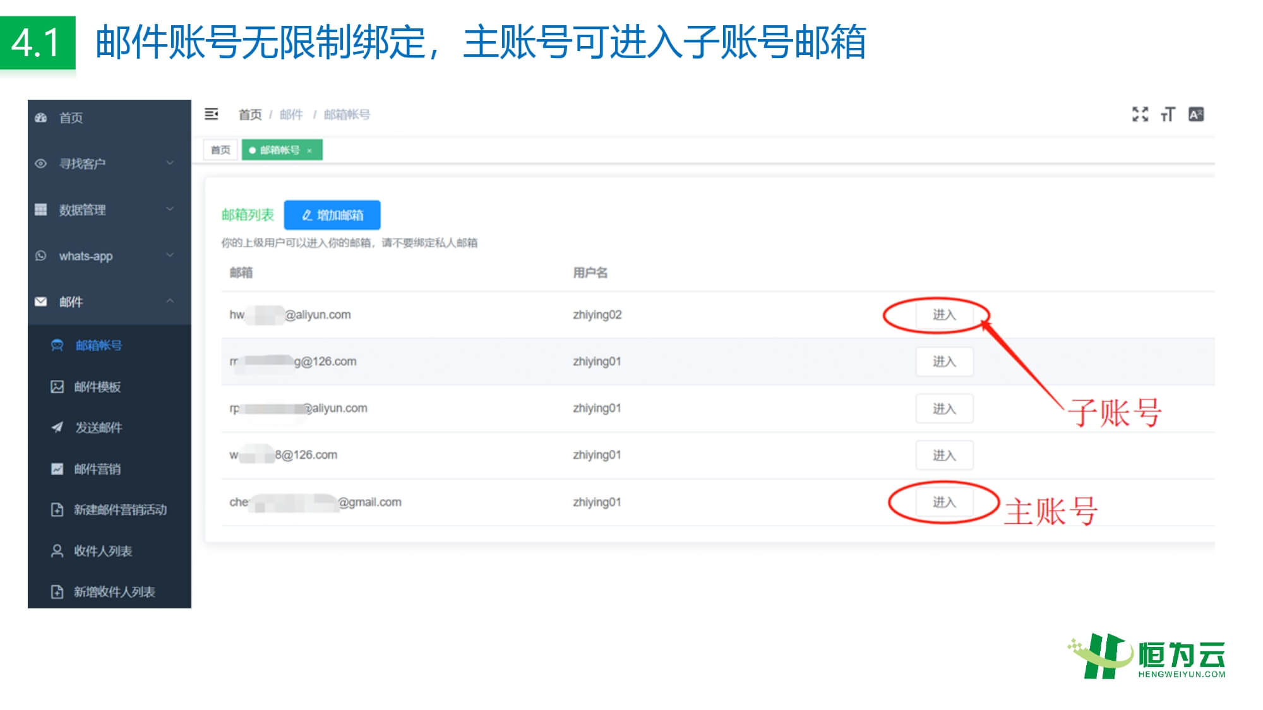Viewport: 1263px width, 710px height.
Task: Click 进入 for the 8@126.com mailbox
Action: [944, 455]
